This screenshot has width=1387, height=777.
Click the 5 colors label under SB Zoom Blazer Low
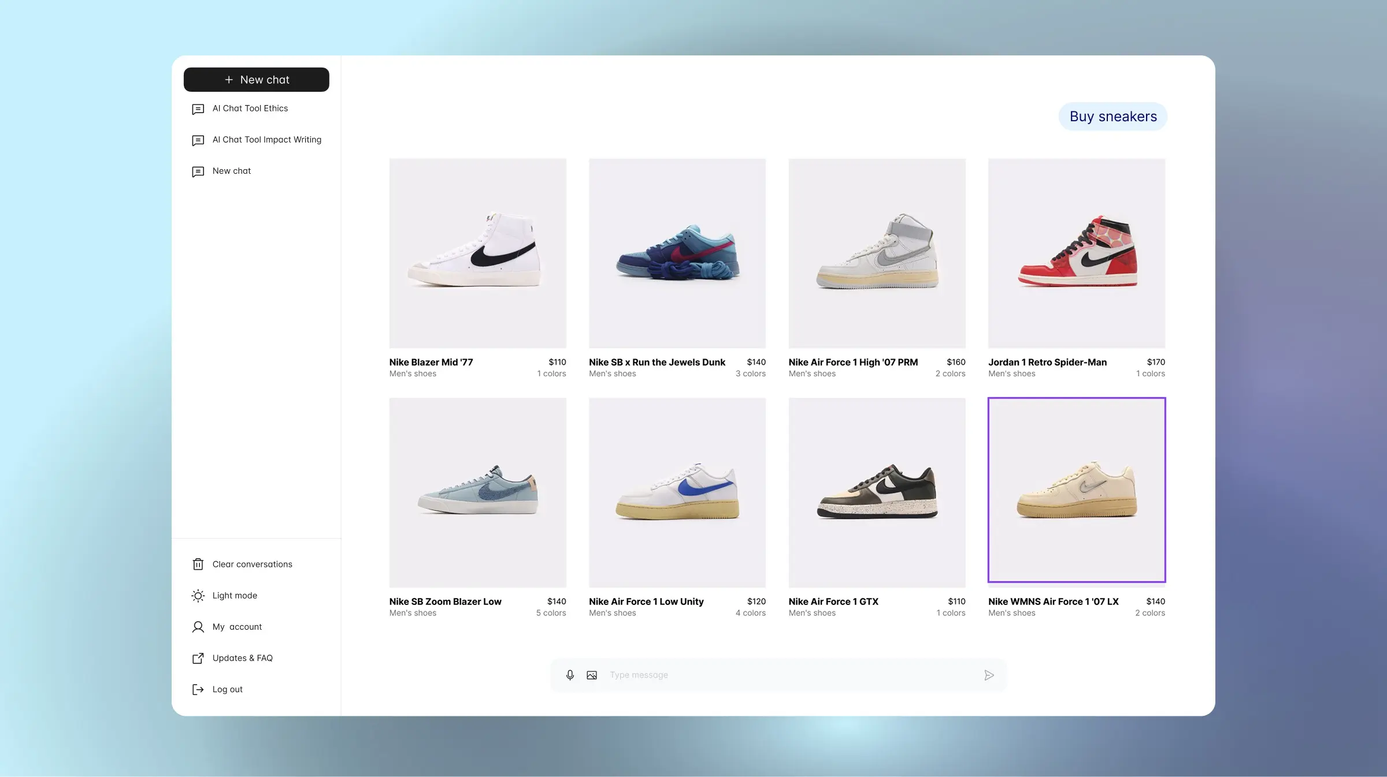click(x=551, y=613)
